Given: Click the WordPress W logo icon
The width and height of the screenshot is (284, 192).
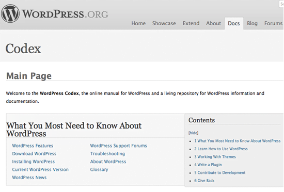Looking at the screenshot, I should [10, 13].
